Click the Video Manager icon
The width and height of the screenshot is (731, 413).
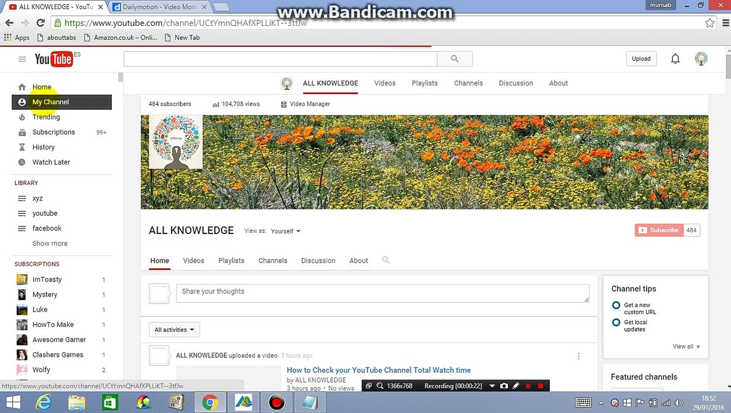tap(283, 104)
